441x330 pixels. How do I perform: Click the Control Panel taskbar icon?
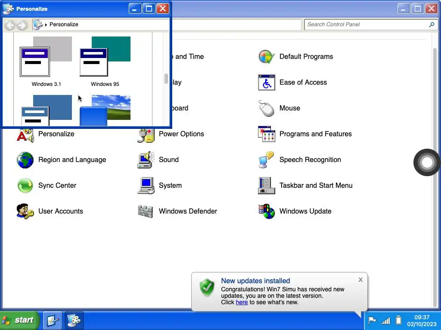[53, 320]
